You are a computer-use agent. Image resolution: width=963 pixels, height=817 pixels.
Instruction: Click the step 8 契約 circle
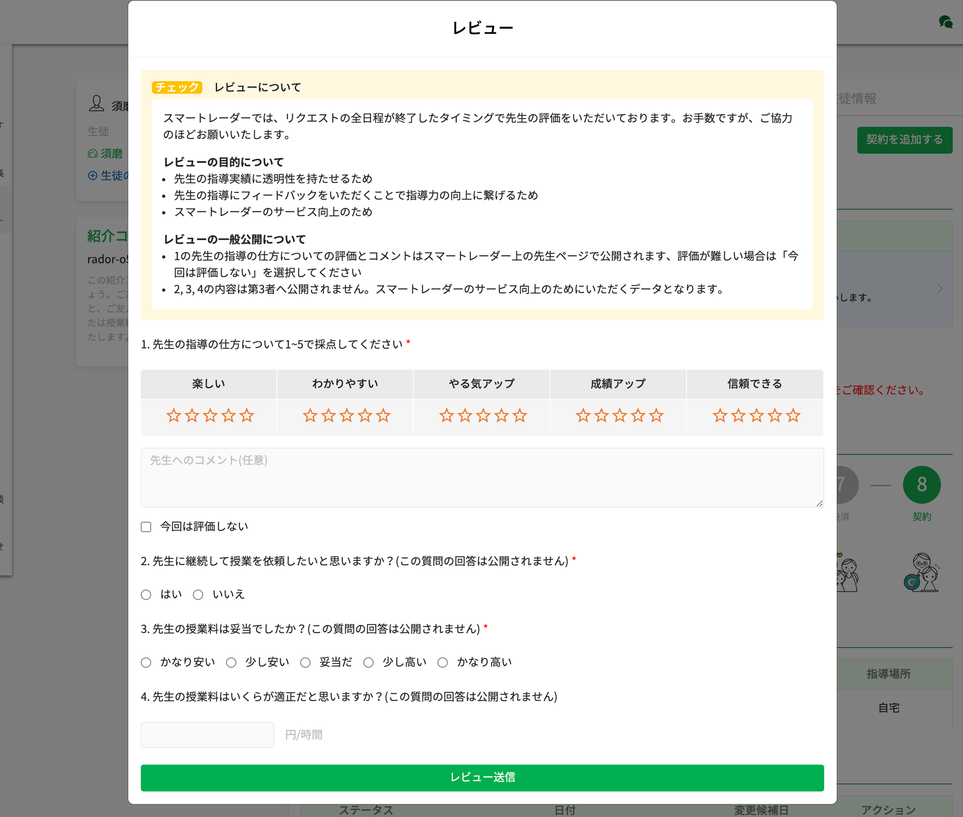pos(922,484)
